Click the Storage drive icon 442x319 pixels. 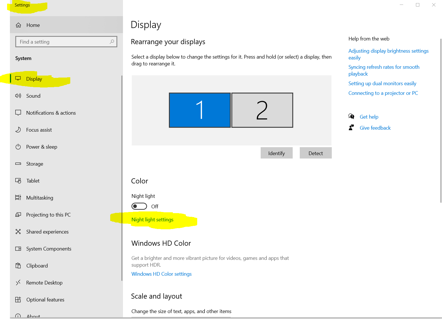(18, 164)
